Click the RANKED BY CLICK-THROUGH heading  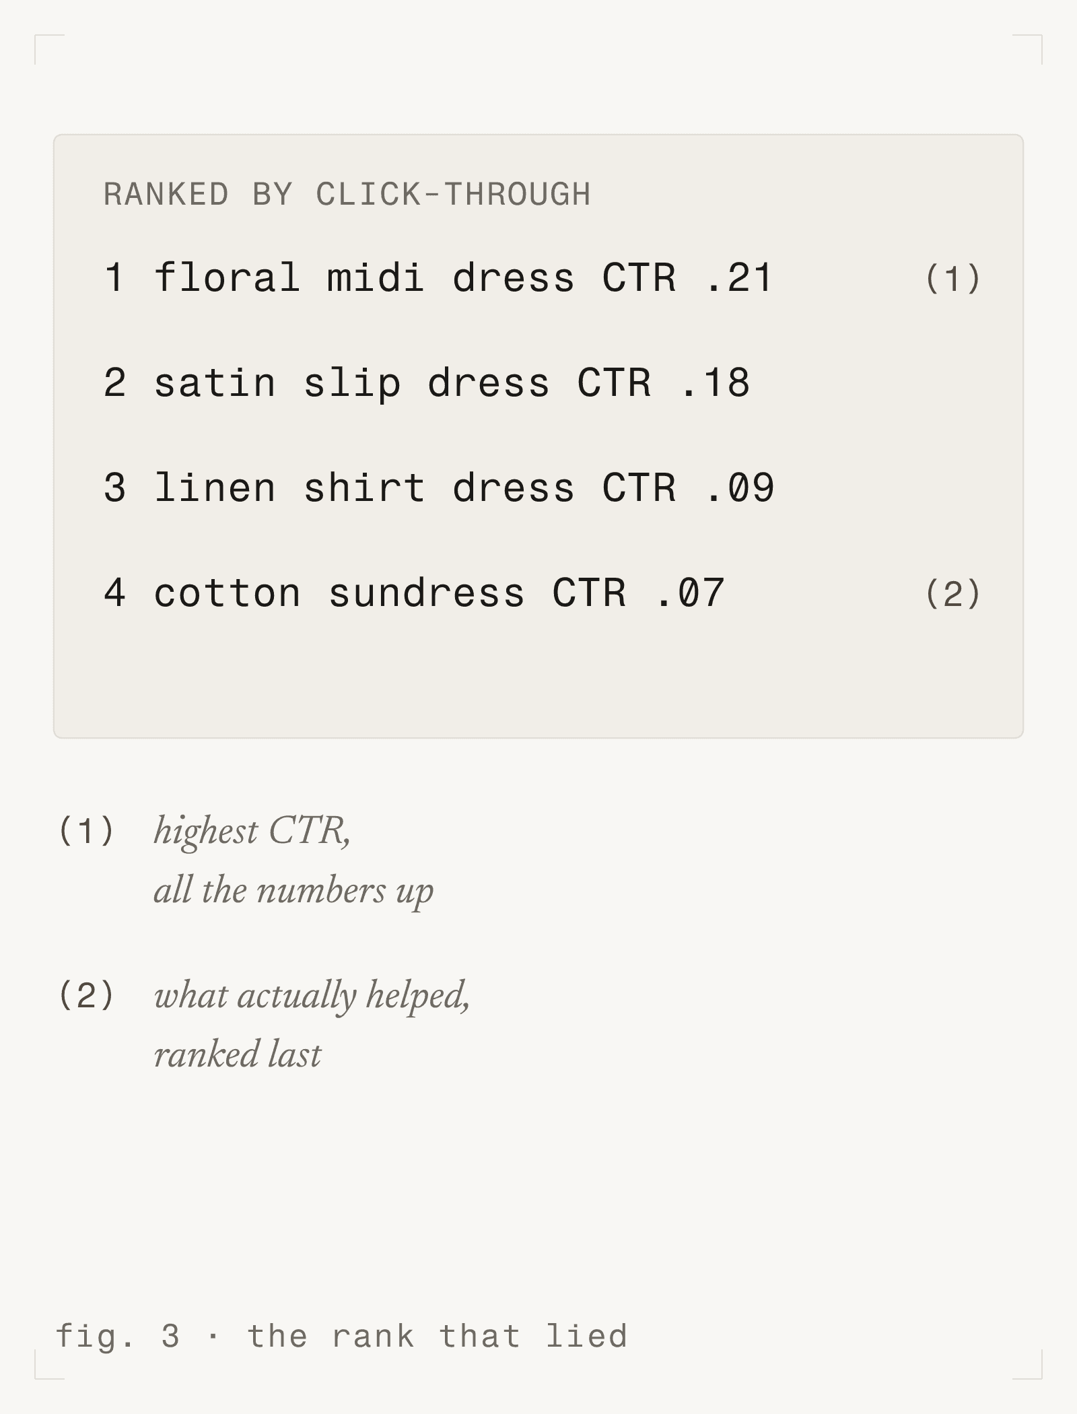pos(347,195)
